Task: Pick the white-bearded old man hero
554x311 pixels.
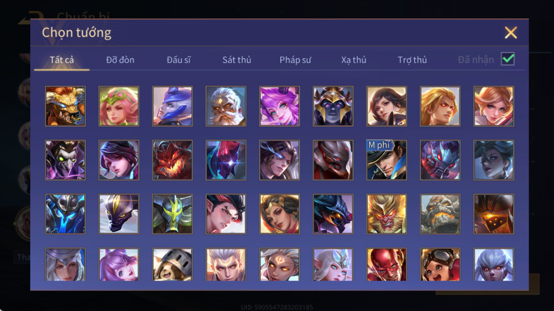Action: point(226,106)
